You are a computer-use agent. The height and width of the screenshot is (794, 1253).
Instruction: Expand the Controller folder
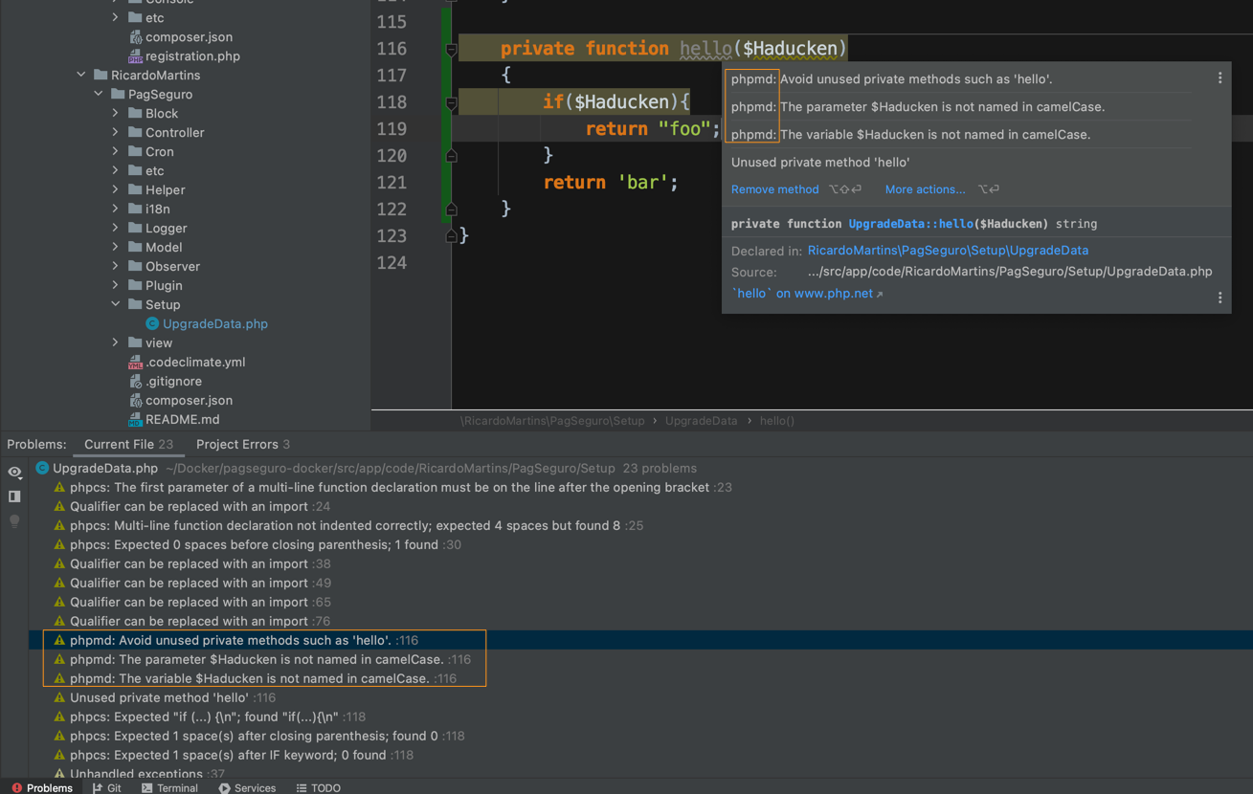[116, 132]
